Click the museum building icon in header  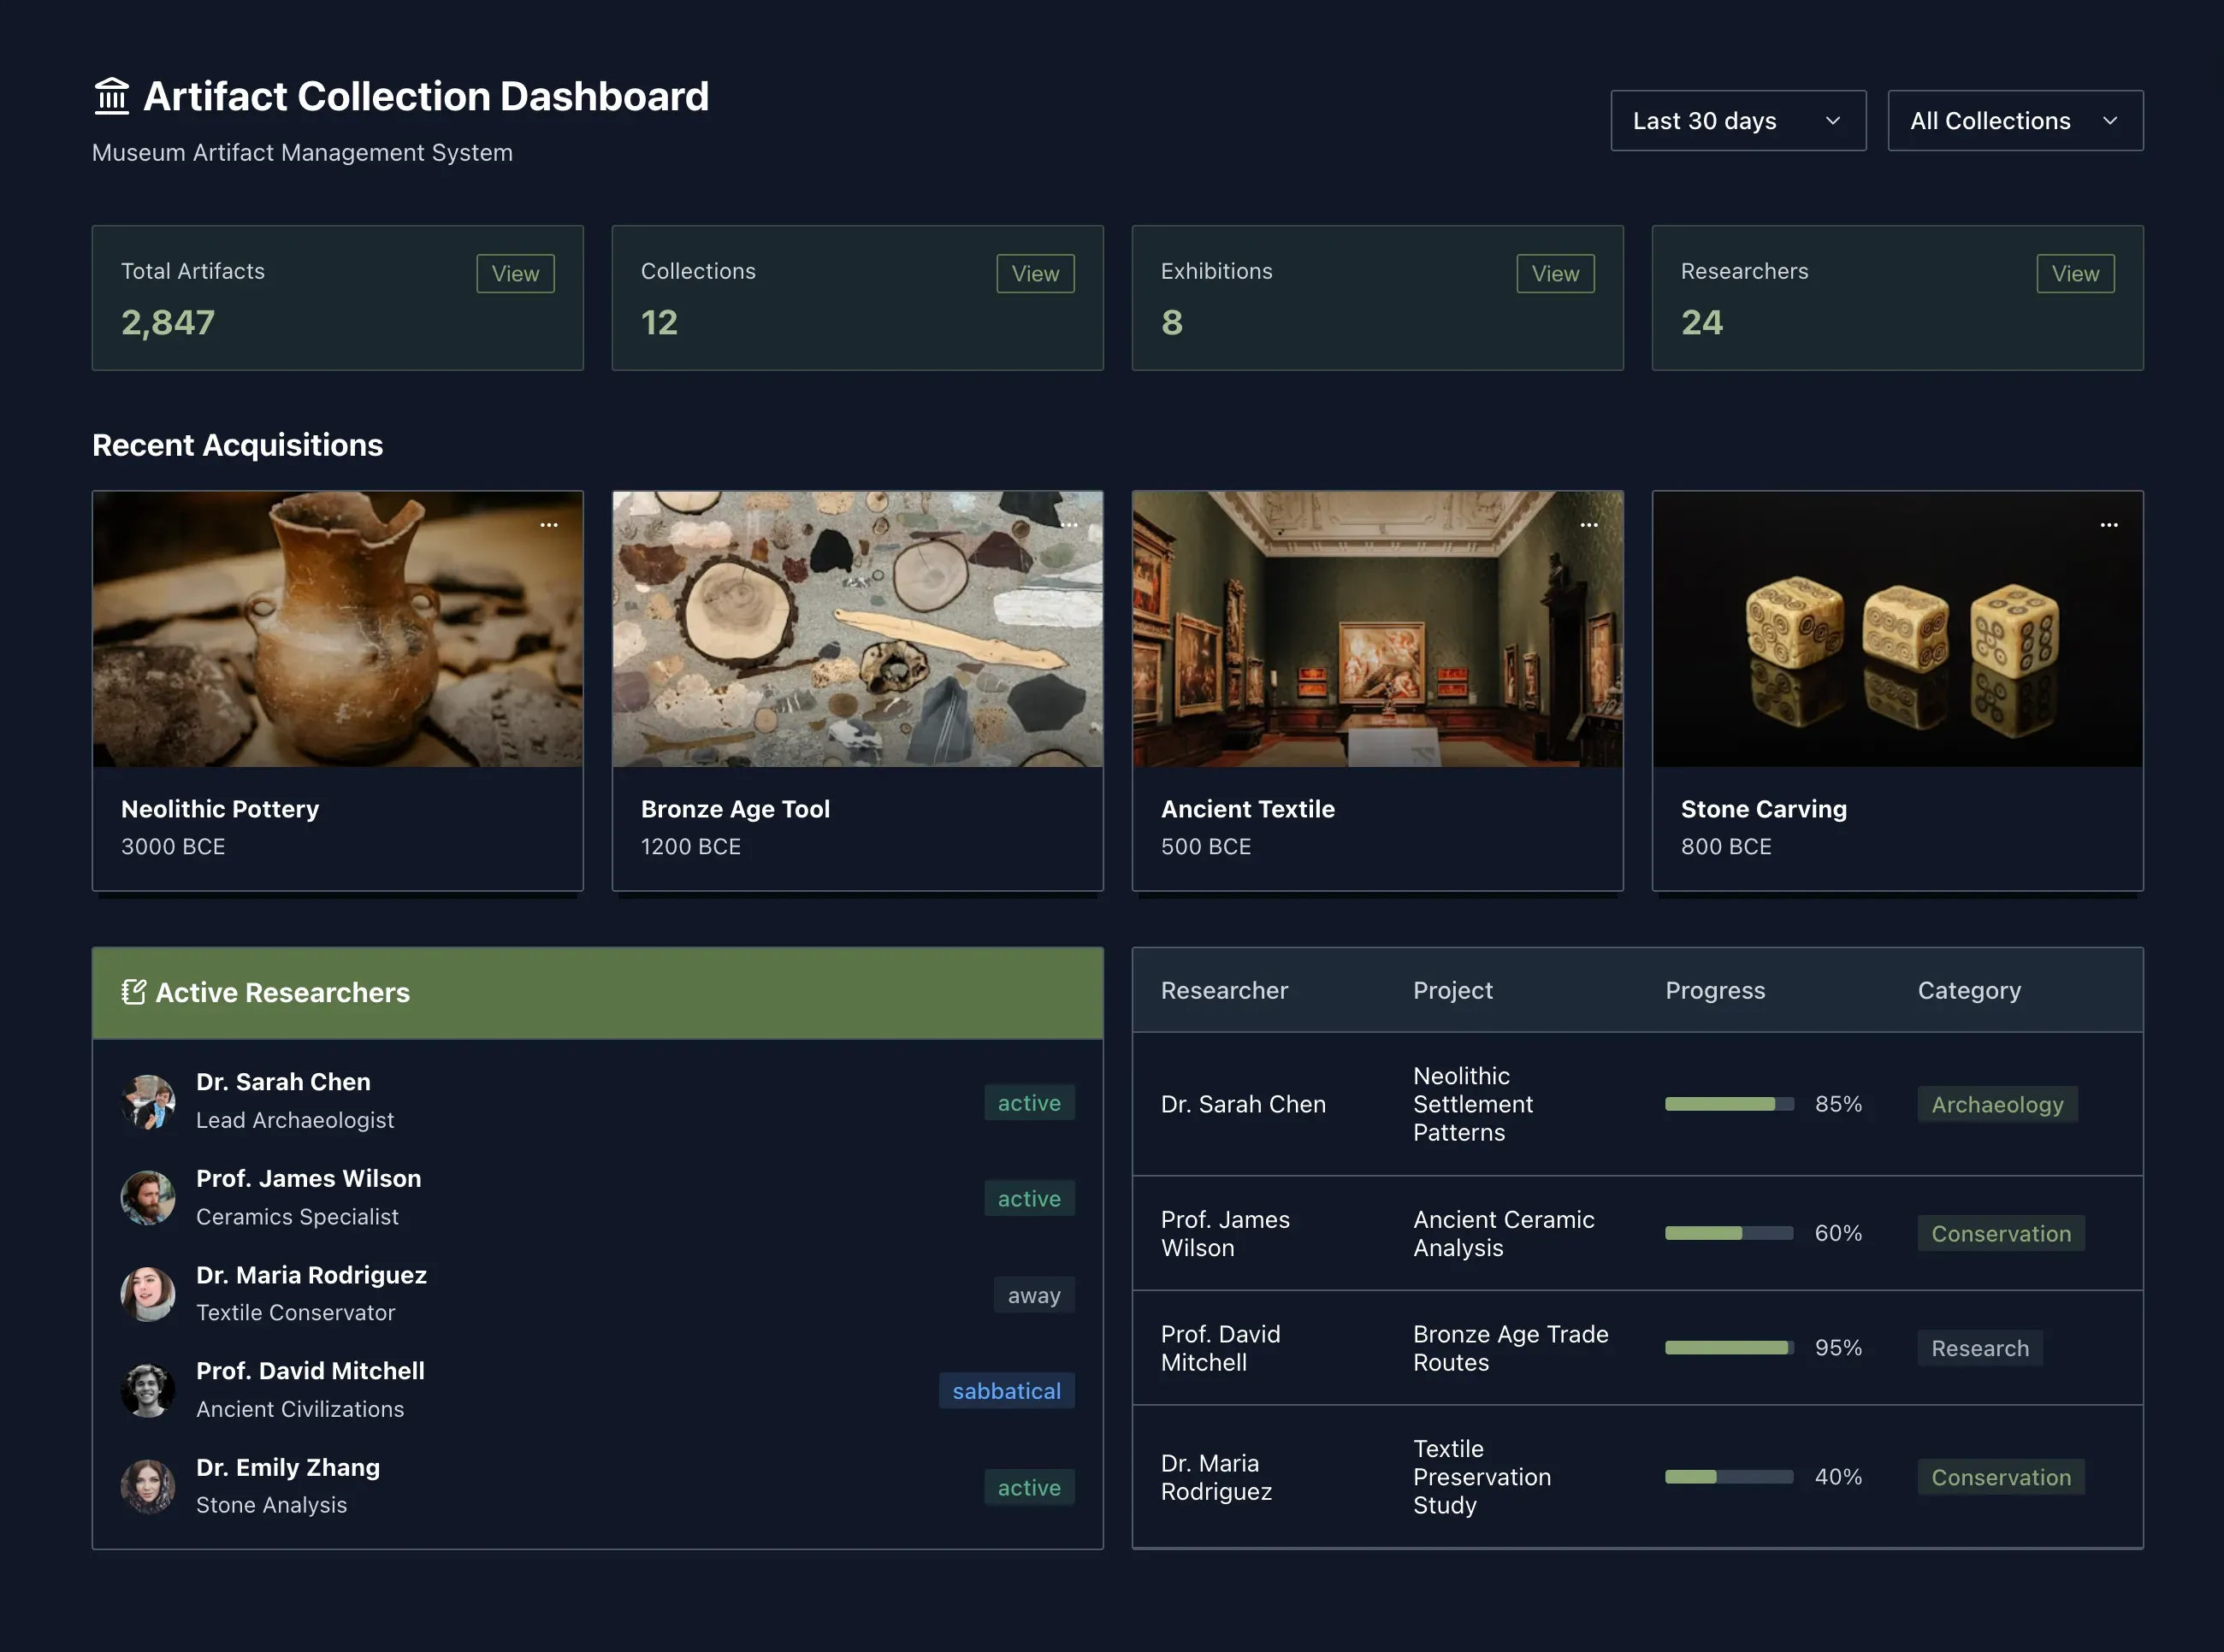[112, 97]
